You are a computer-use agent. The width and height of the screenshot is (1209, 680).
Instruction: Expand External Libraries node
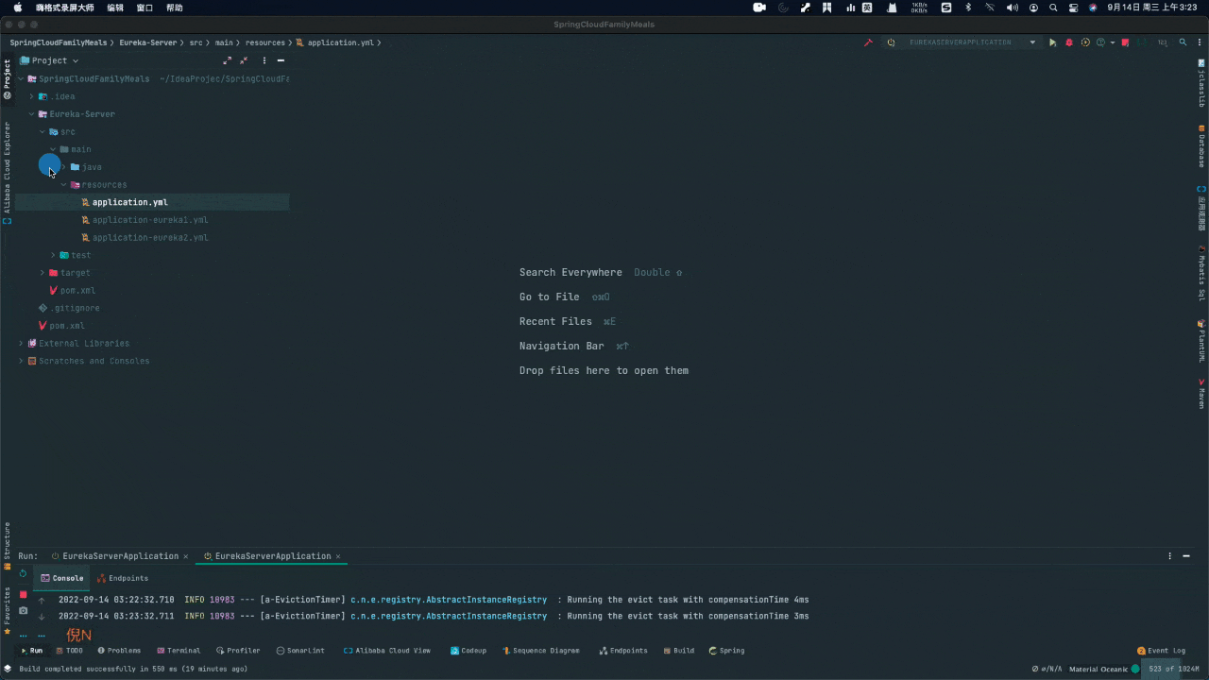[x=21, y=344]
